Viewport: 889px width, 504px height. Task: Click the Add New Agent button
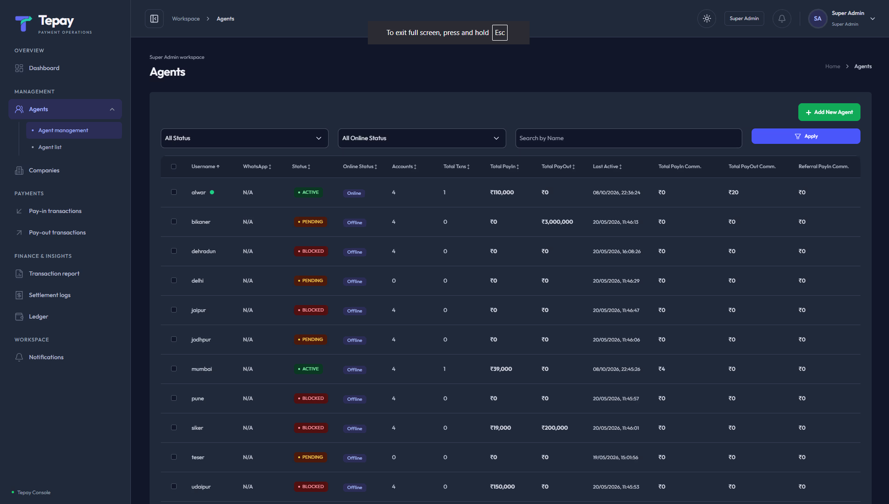[829, 112]
